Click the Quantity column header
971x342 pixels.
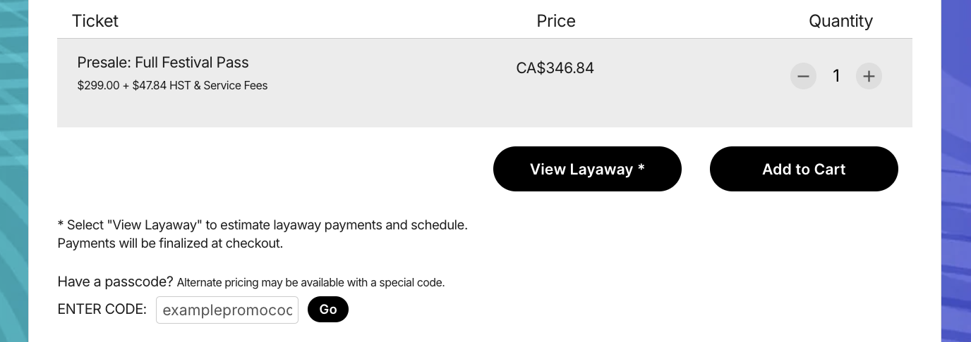[840, 21]
